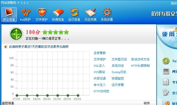The height and width of the screenshot is (105, 177).
Task: Open the 日志采集 log collection tool
Action: click(90, 15)
